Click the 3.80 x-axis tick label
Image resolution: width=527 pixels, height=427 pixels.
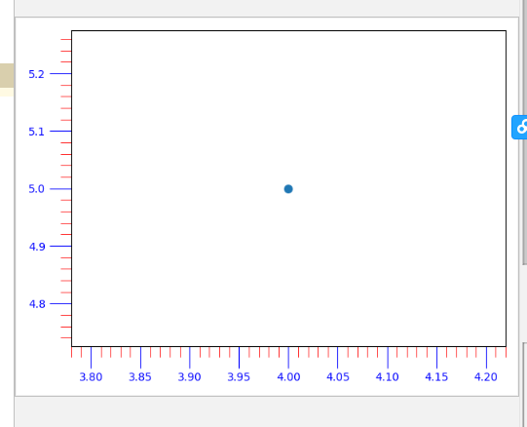coord(91,377)
